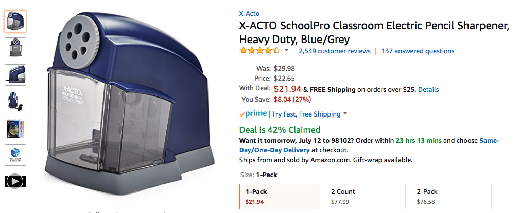Viewport: 520px width, 213px height.
Task: View the side-profile sharpener thumbnail
Action: tap(15, 75)
